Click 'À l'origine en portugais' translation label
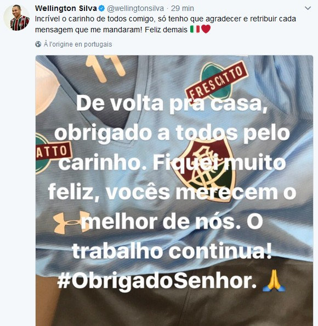The width and height of the screenshot is (318, 326). tap(78, 44)
